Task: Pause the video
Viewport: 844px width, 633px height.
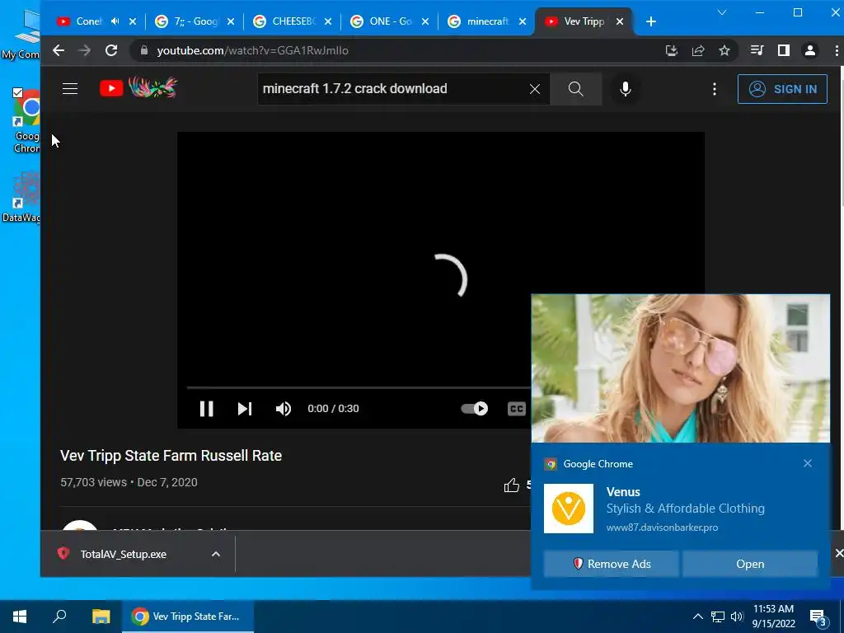Action: [207, 409]
